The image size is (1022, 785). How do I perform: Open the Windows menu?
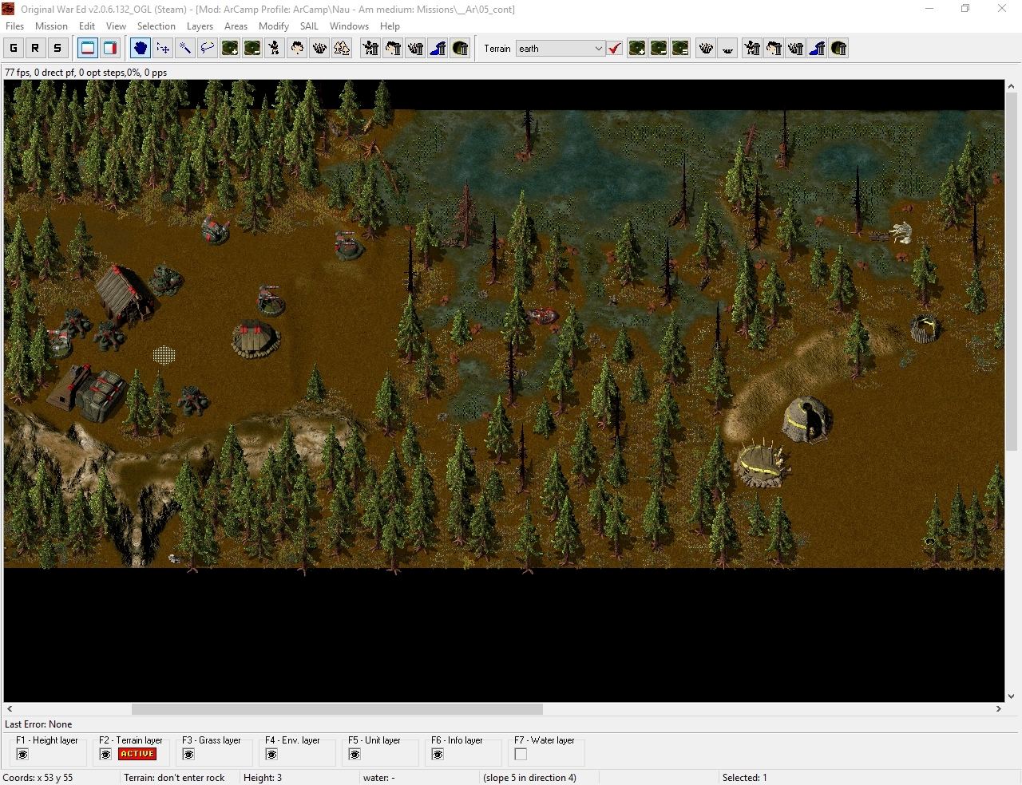(349, 26)
